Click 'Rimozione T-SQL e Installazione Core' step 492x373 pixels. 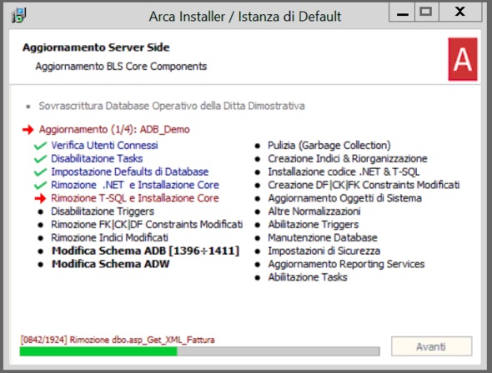135,198
